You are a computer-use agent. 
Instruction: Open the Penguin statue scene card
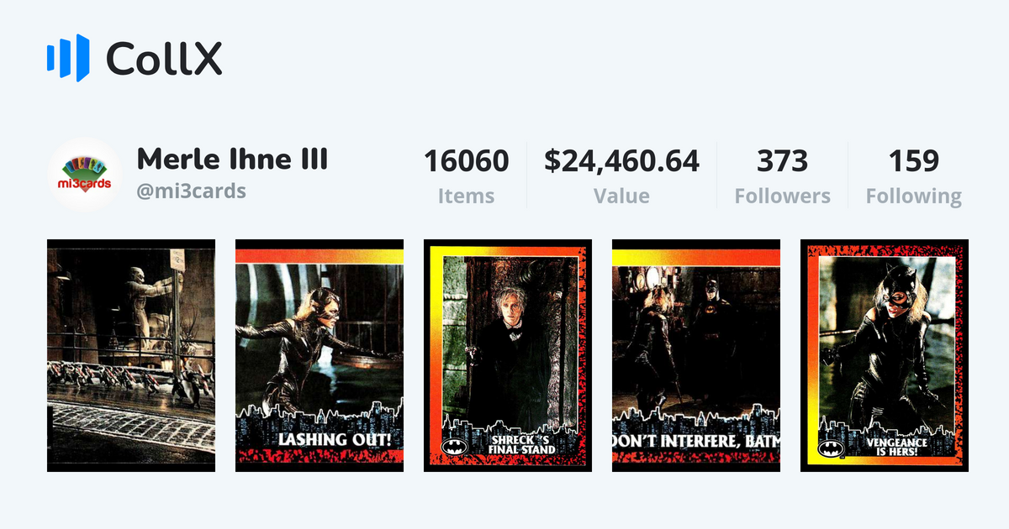(x=131, y=355)
